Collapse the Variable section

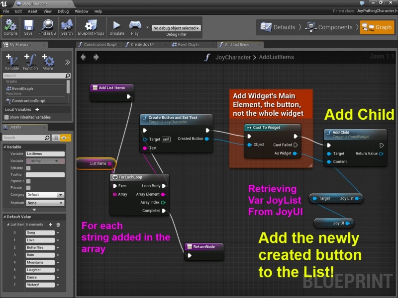[5, 147]
